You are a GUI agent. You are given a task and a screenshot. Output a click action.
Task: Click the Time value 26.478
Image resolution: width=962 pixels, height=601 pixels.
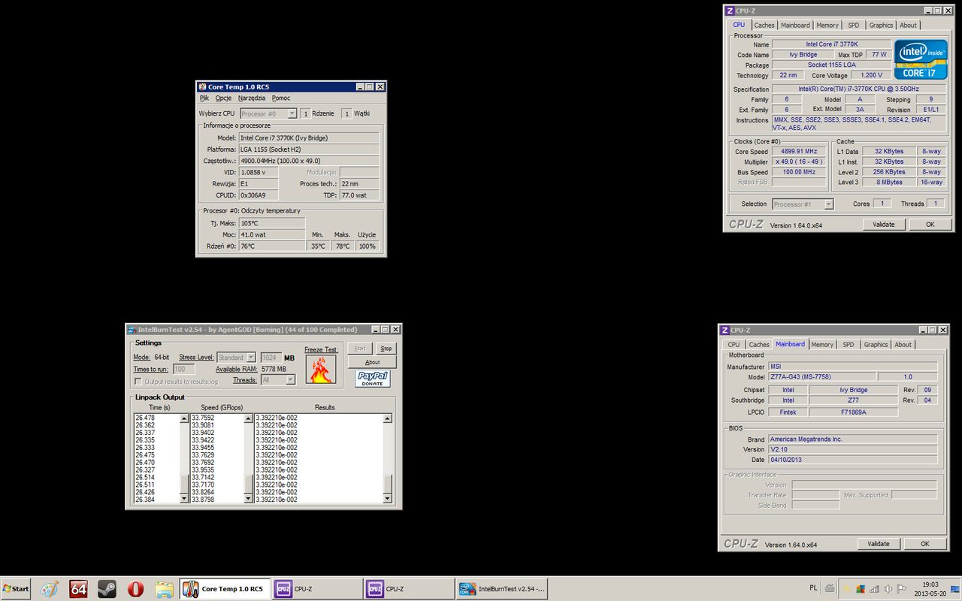pos(145,418)
